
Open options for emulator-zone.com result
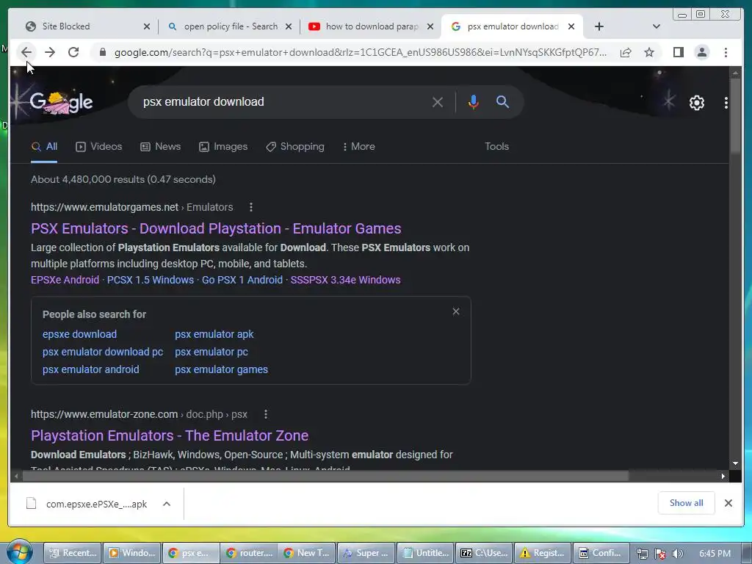tap(266, 414)
